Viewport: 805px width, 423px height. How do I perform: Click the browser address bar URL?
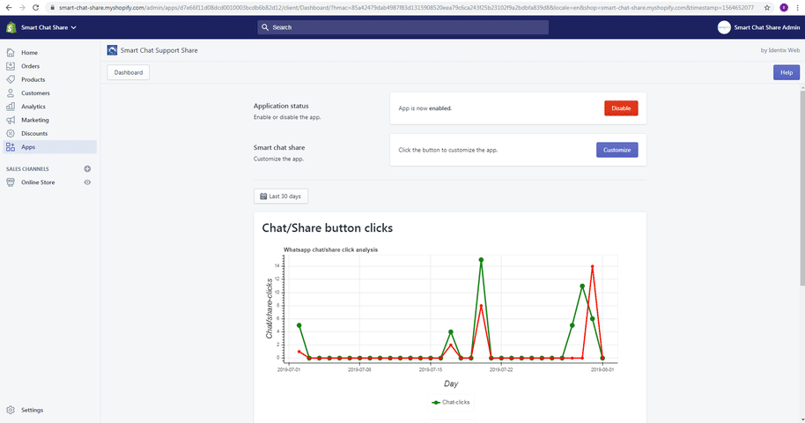[406, 8]
